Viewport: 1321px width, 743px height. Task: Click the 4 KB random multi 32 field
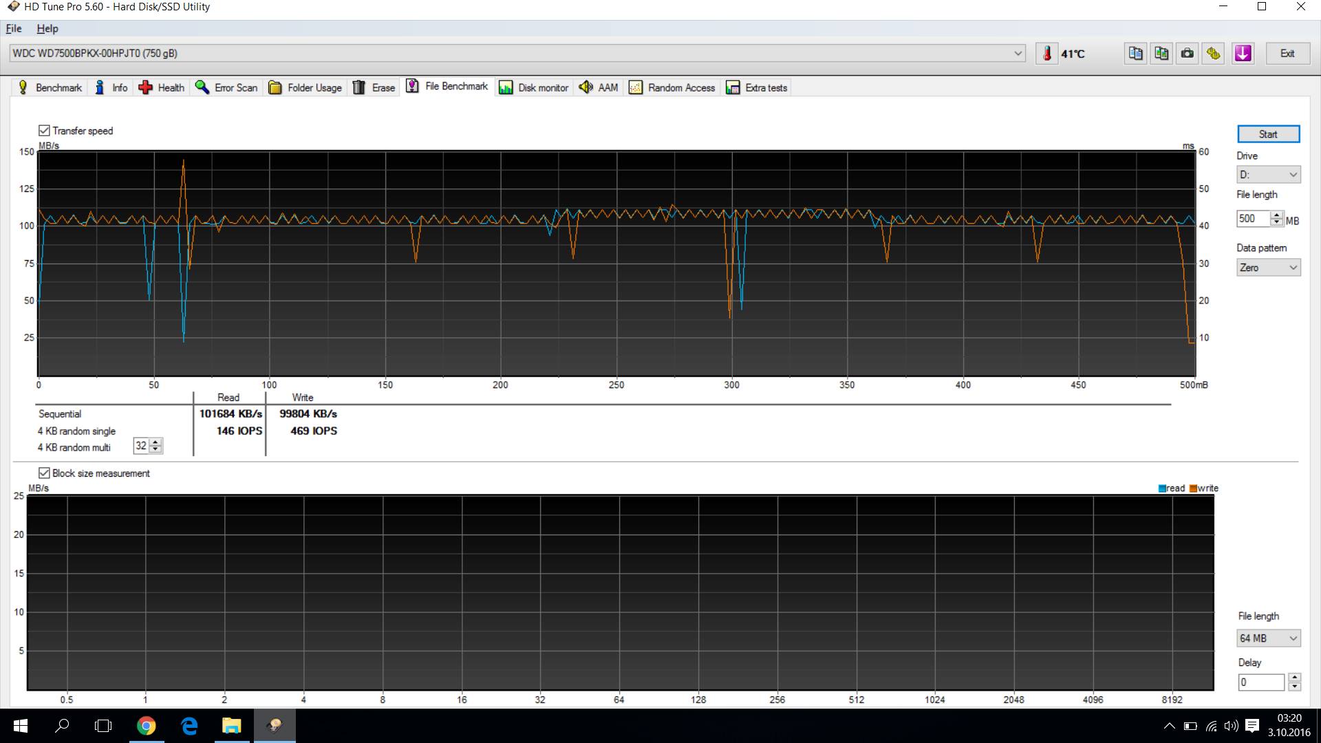141,446
